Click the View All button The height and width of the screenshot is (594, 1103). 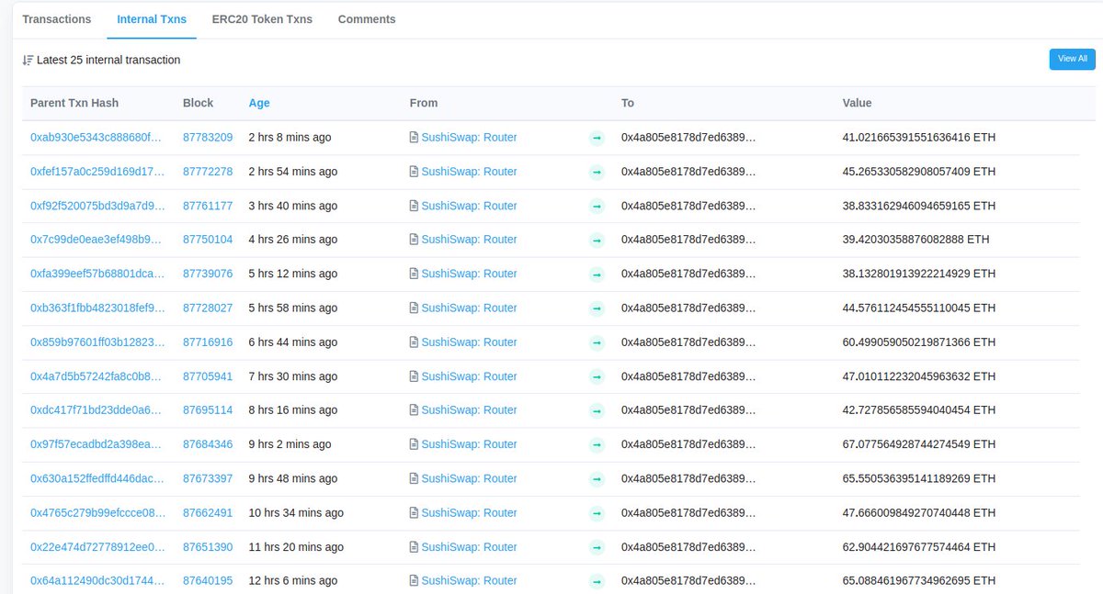click(x=1073, y=59)
